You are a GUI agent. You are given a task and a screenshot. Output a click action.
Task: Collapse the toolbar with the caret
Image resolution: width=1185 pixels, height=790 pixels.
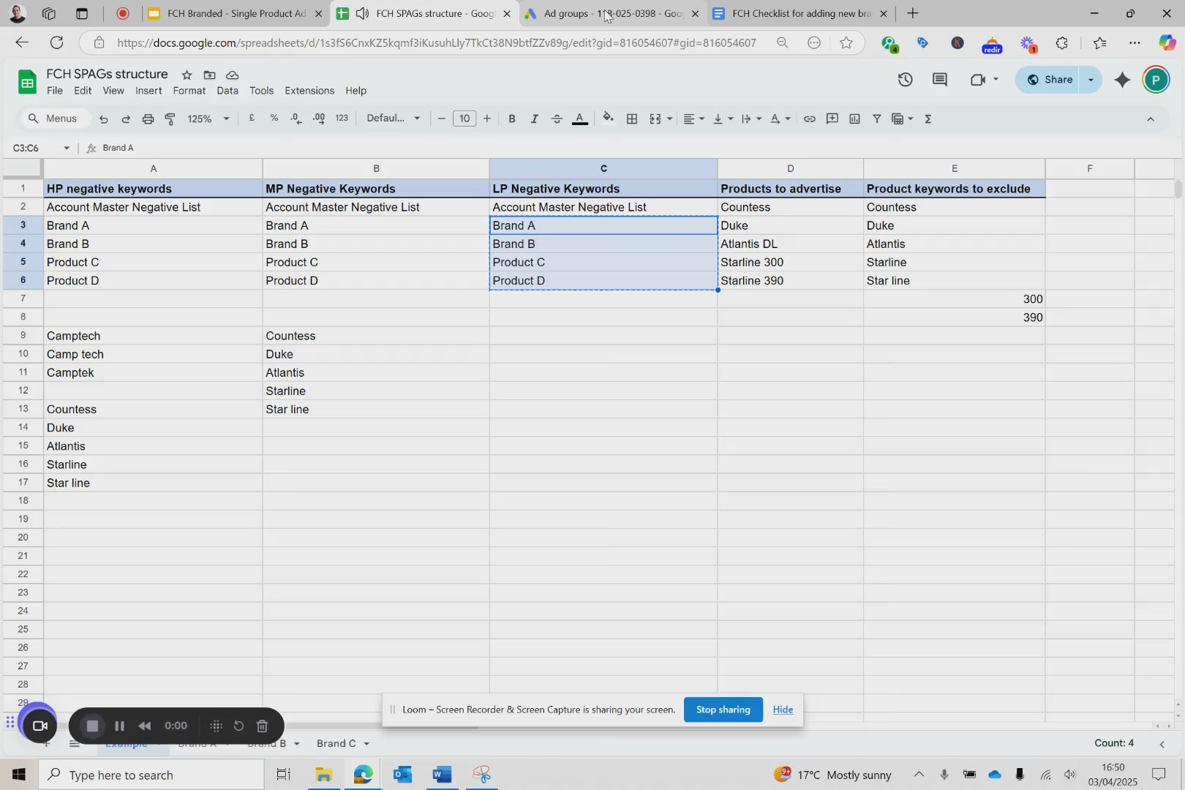coord(1151,118)
